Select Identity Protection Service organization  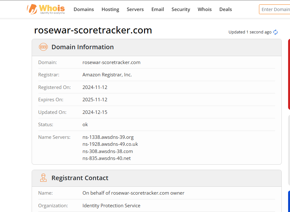click(111, 206)
